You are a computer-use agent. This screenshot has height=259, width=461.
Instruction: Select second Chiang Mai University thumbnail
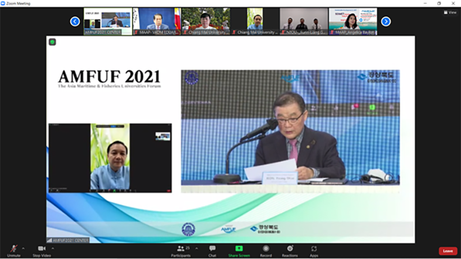point(255,21)
